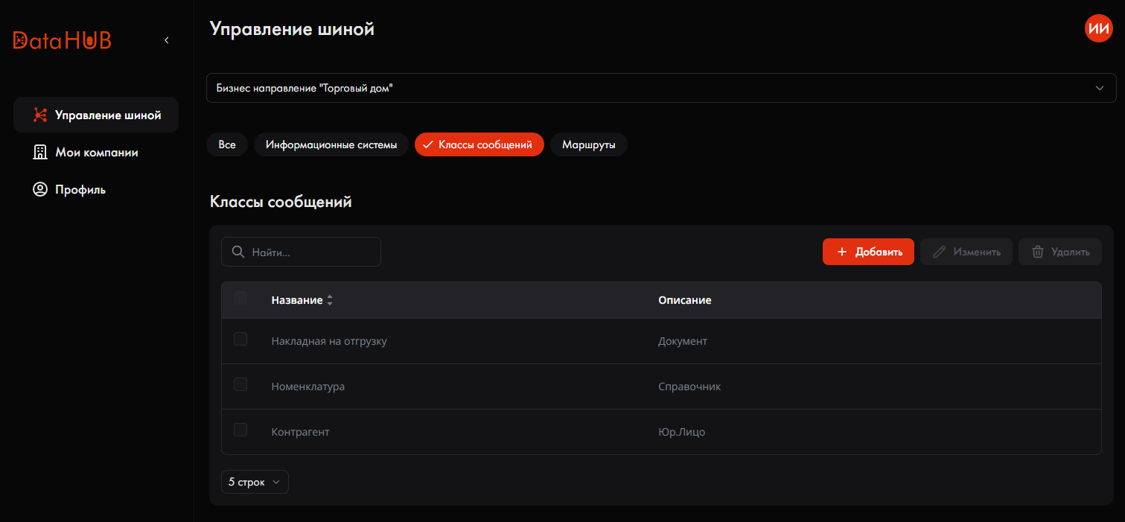Switch to the Информационные системы filter tab

click(x=331, y=144)
